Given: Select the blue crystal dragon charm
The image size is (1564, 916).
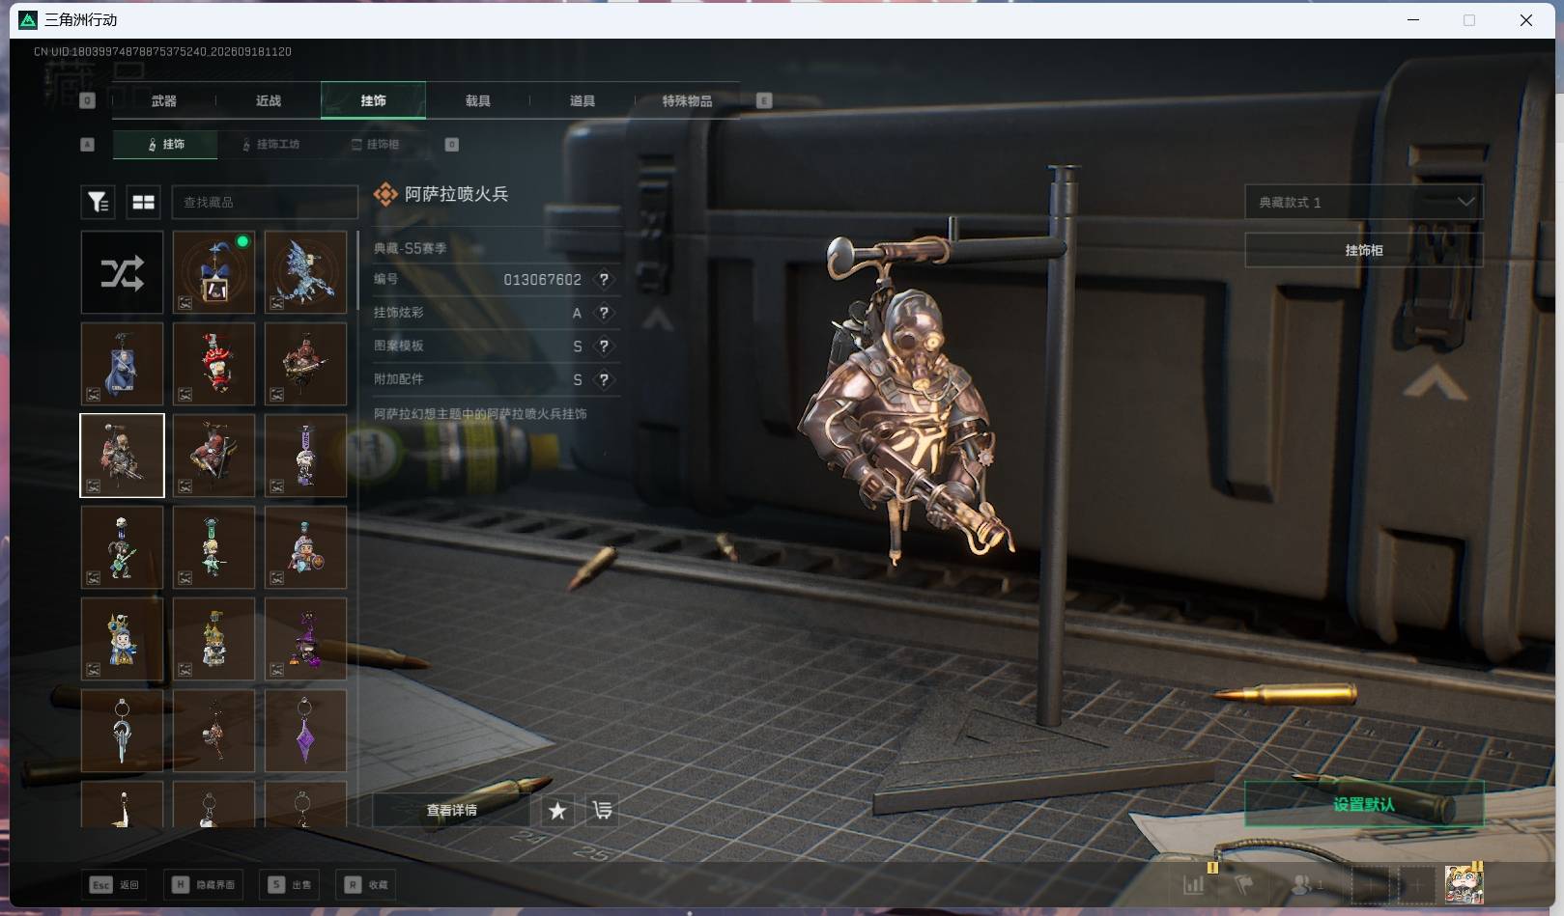Looking at the screenshot, I should (305, 272).
